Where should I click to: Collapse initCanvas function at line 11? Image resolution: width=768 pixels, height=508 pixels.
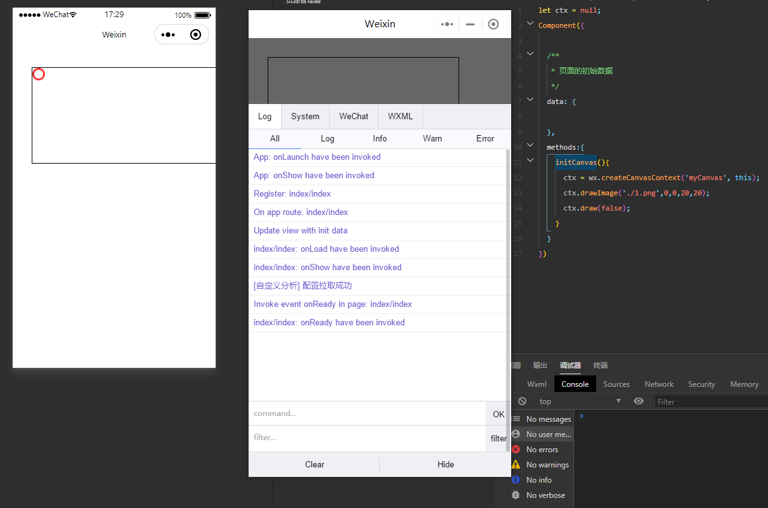pyautogui.click(x=530, y=162)
